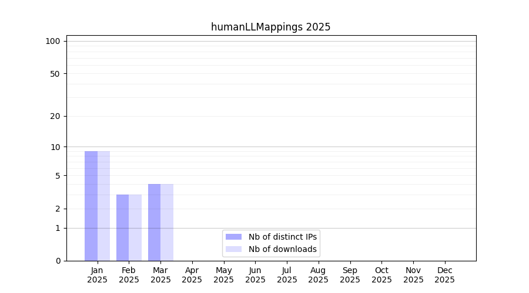Click the humanLLMappings 2025 chart title

point(270,27)
